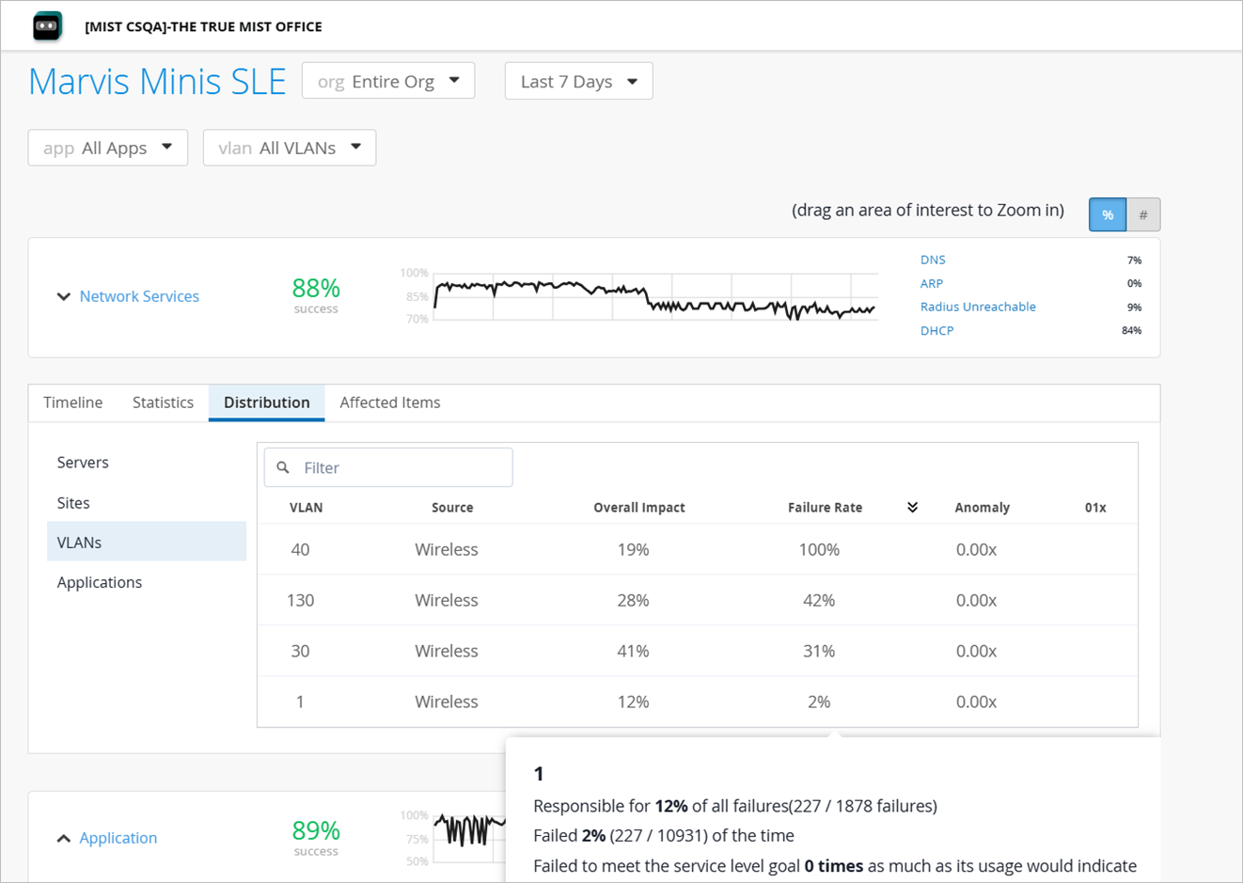
Task: Select VLANs in the distribution list
Action: pos(147,543)
